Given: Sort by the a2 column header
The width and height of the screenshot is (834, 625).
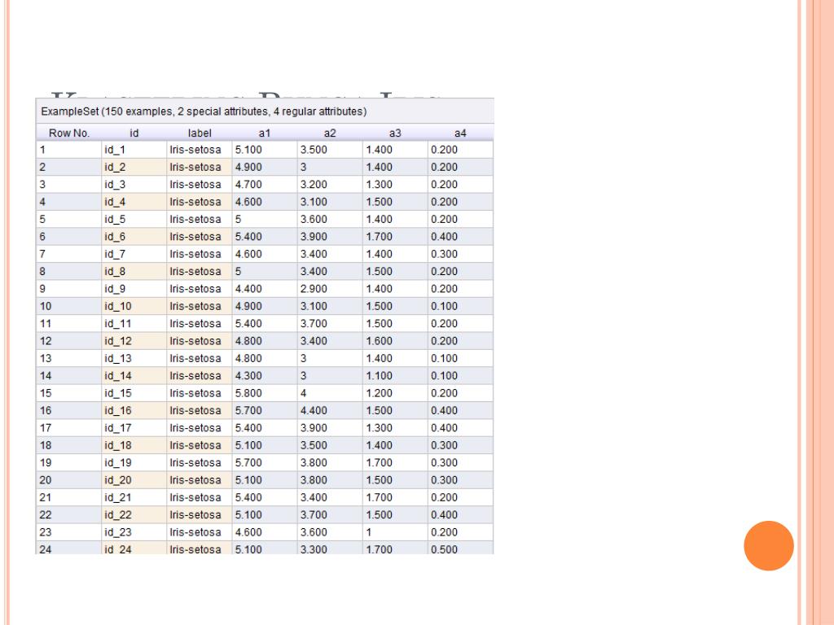Looking at the screenshot, I should pyautogui.click(x=330, y=133).
